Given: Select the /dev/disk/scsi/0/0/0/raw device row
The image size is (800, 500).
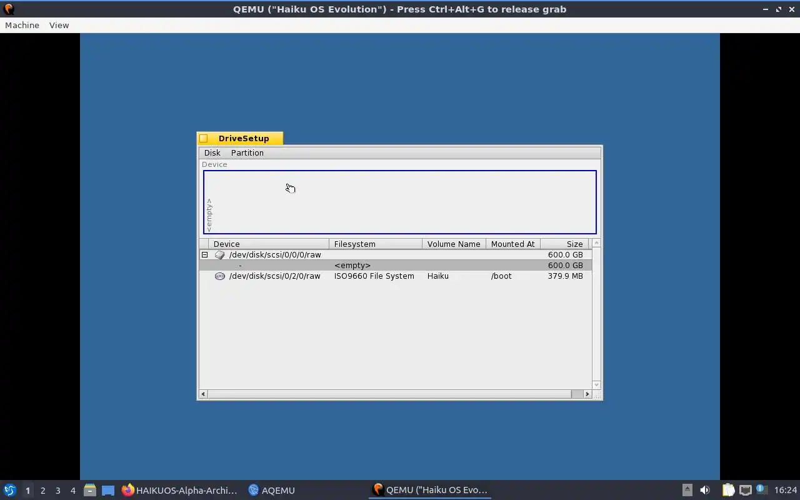Looking at the screenshot, I should click(395, 255).
